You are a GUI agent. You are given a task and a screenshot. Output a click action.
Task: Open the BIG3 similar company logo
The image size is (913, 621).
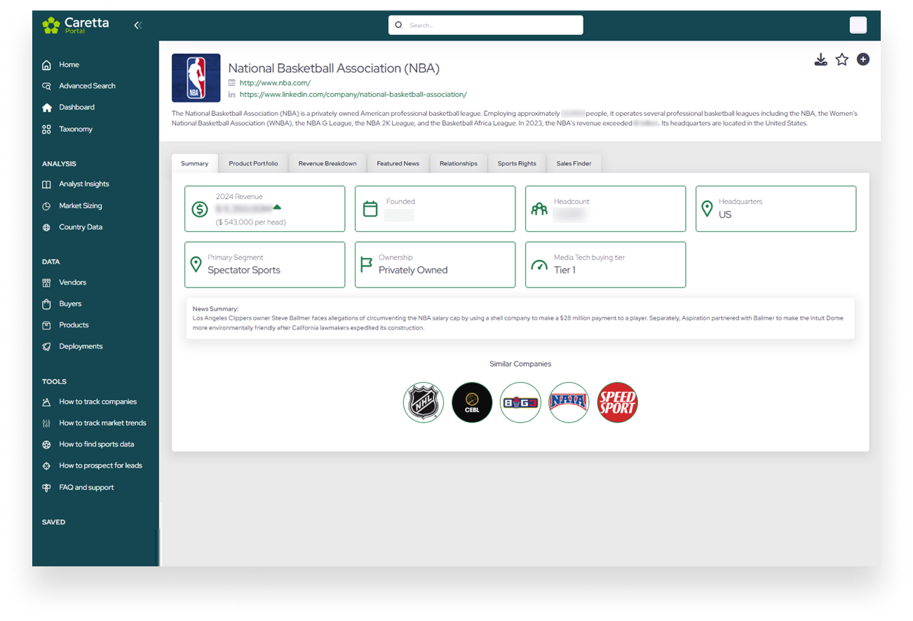pos(520,402)
